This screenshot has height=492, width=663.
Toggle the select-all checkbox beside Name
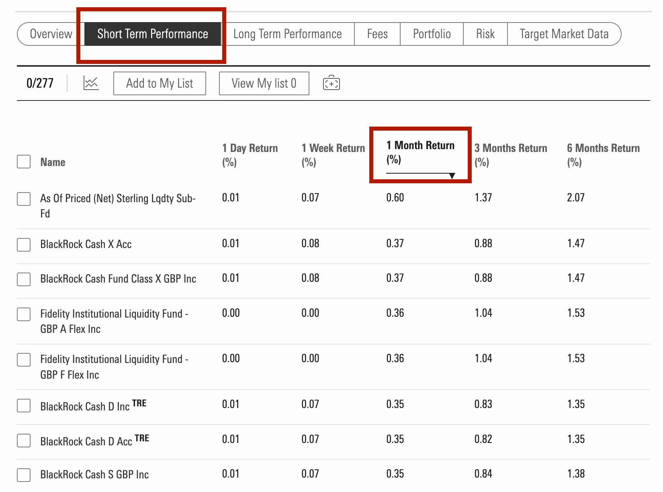point(24,162)
